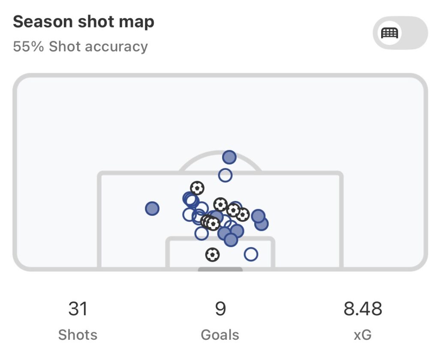Image resolution: width=439 pixels, height=359 pixels.
Task: Toggle the goal-mouth view switch
Action: click(400, 33)
